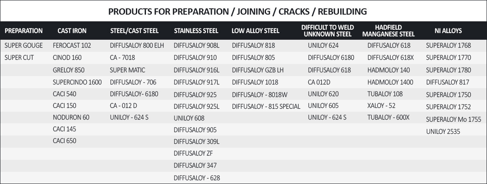Click the Hadfield Manganese Steel header
This screenshot has height=184, width=487.
(x=388, y=31)
